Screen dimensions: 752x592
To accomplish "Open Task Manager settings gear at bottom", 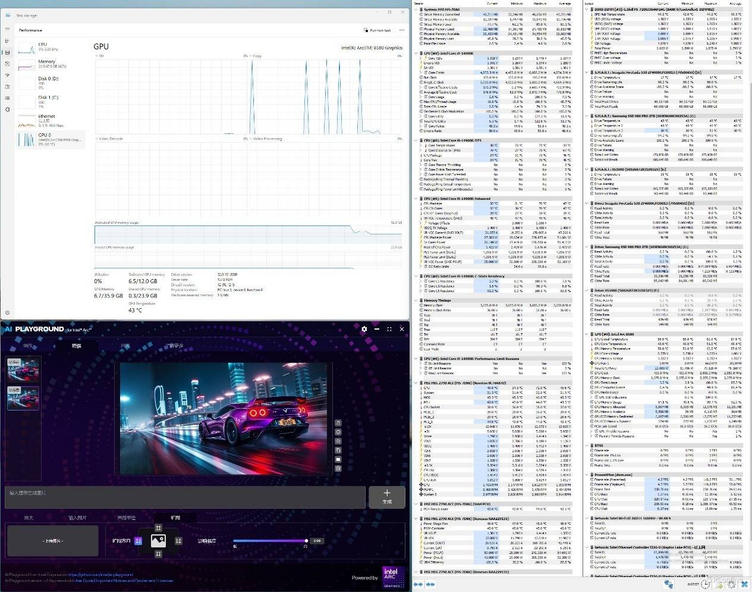I will [x=8, y=312].
